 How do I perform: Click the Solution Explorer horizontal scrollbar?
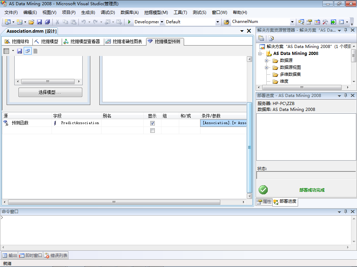302,87
